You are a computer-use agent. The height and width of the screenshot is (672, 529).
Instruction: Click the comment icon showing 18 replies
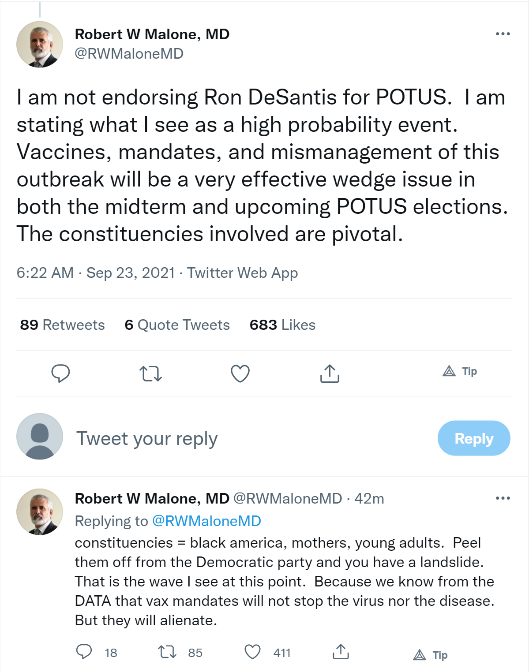(x=84, y=652)
